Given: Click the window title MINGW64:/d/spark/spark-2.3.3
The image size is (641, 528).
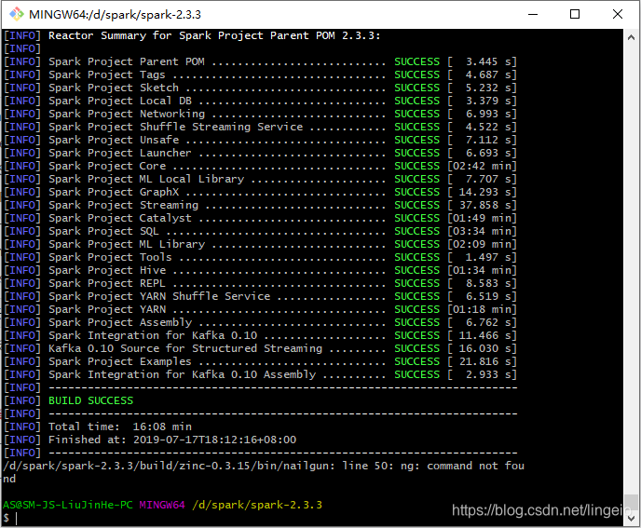Looking at the screenshot, I should pyautogui.click(x=115, y=15).
